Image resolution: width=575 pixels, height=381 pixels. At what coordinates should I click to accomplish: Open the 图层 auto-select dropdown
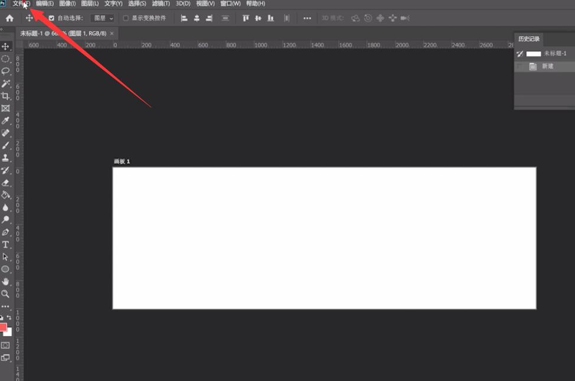103,18
